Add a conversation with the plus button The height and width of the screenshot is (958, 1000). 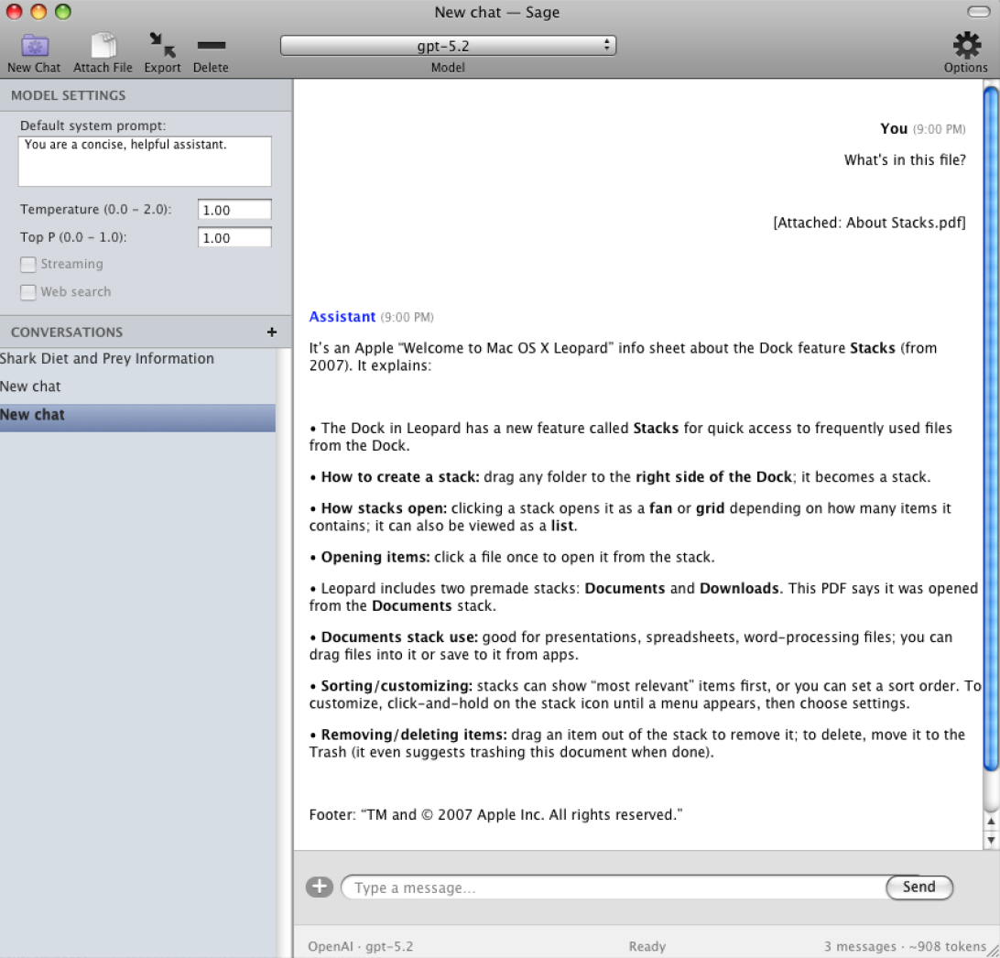point(272,332)
